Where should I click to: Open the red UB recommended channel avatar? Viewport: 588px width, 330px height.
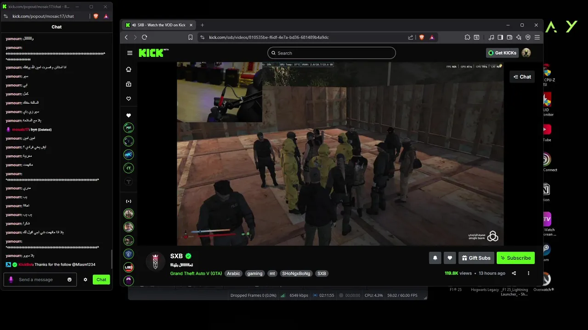point(129,267)
